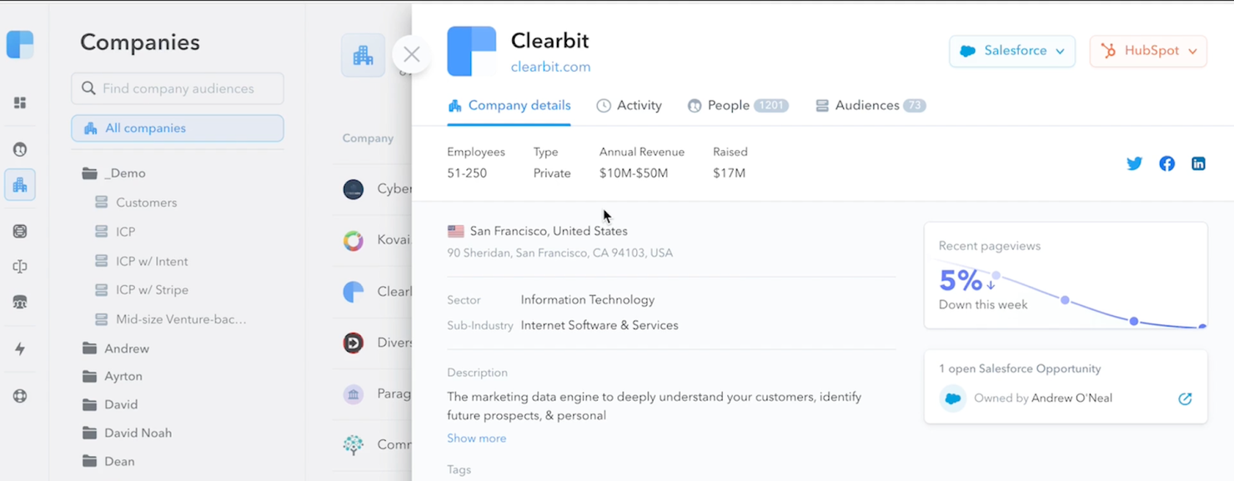This screenshot has height=481, width=1234.
Task: Click the lightning bolt sidebar icon
Action: click(19, 350)
